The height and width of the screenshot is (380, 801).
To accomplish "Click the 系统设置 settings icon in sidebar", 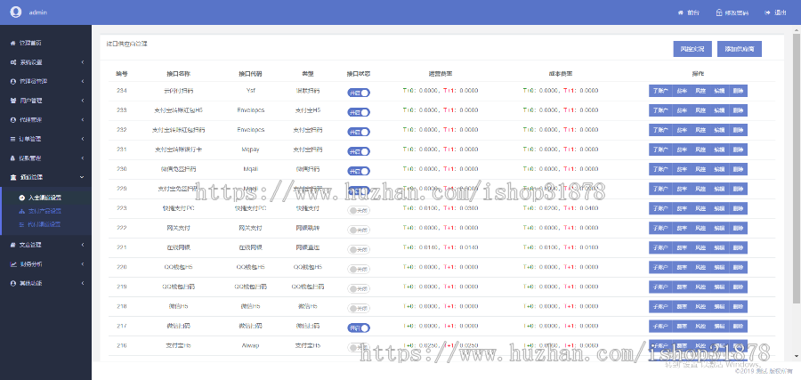I will point(12,62).
